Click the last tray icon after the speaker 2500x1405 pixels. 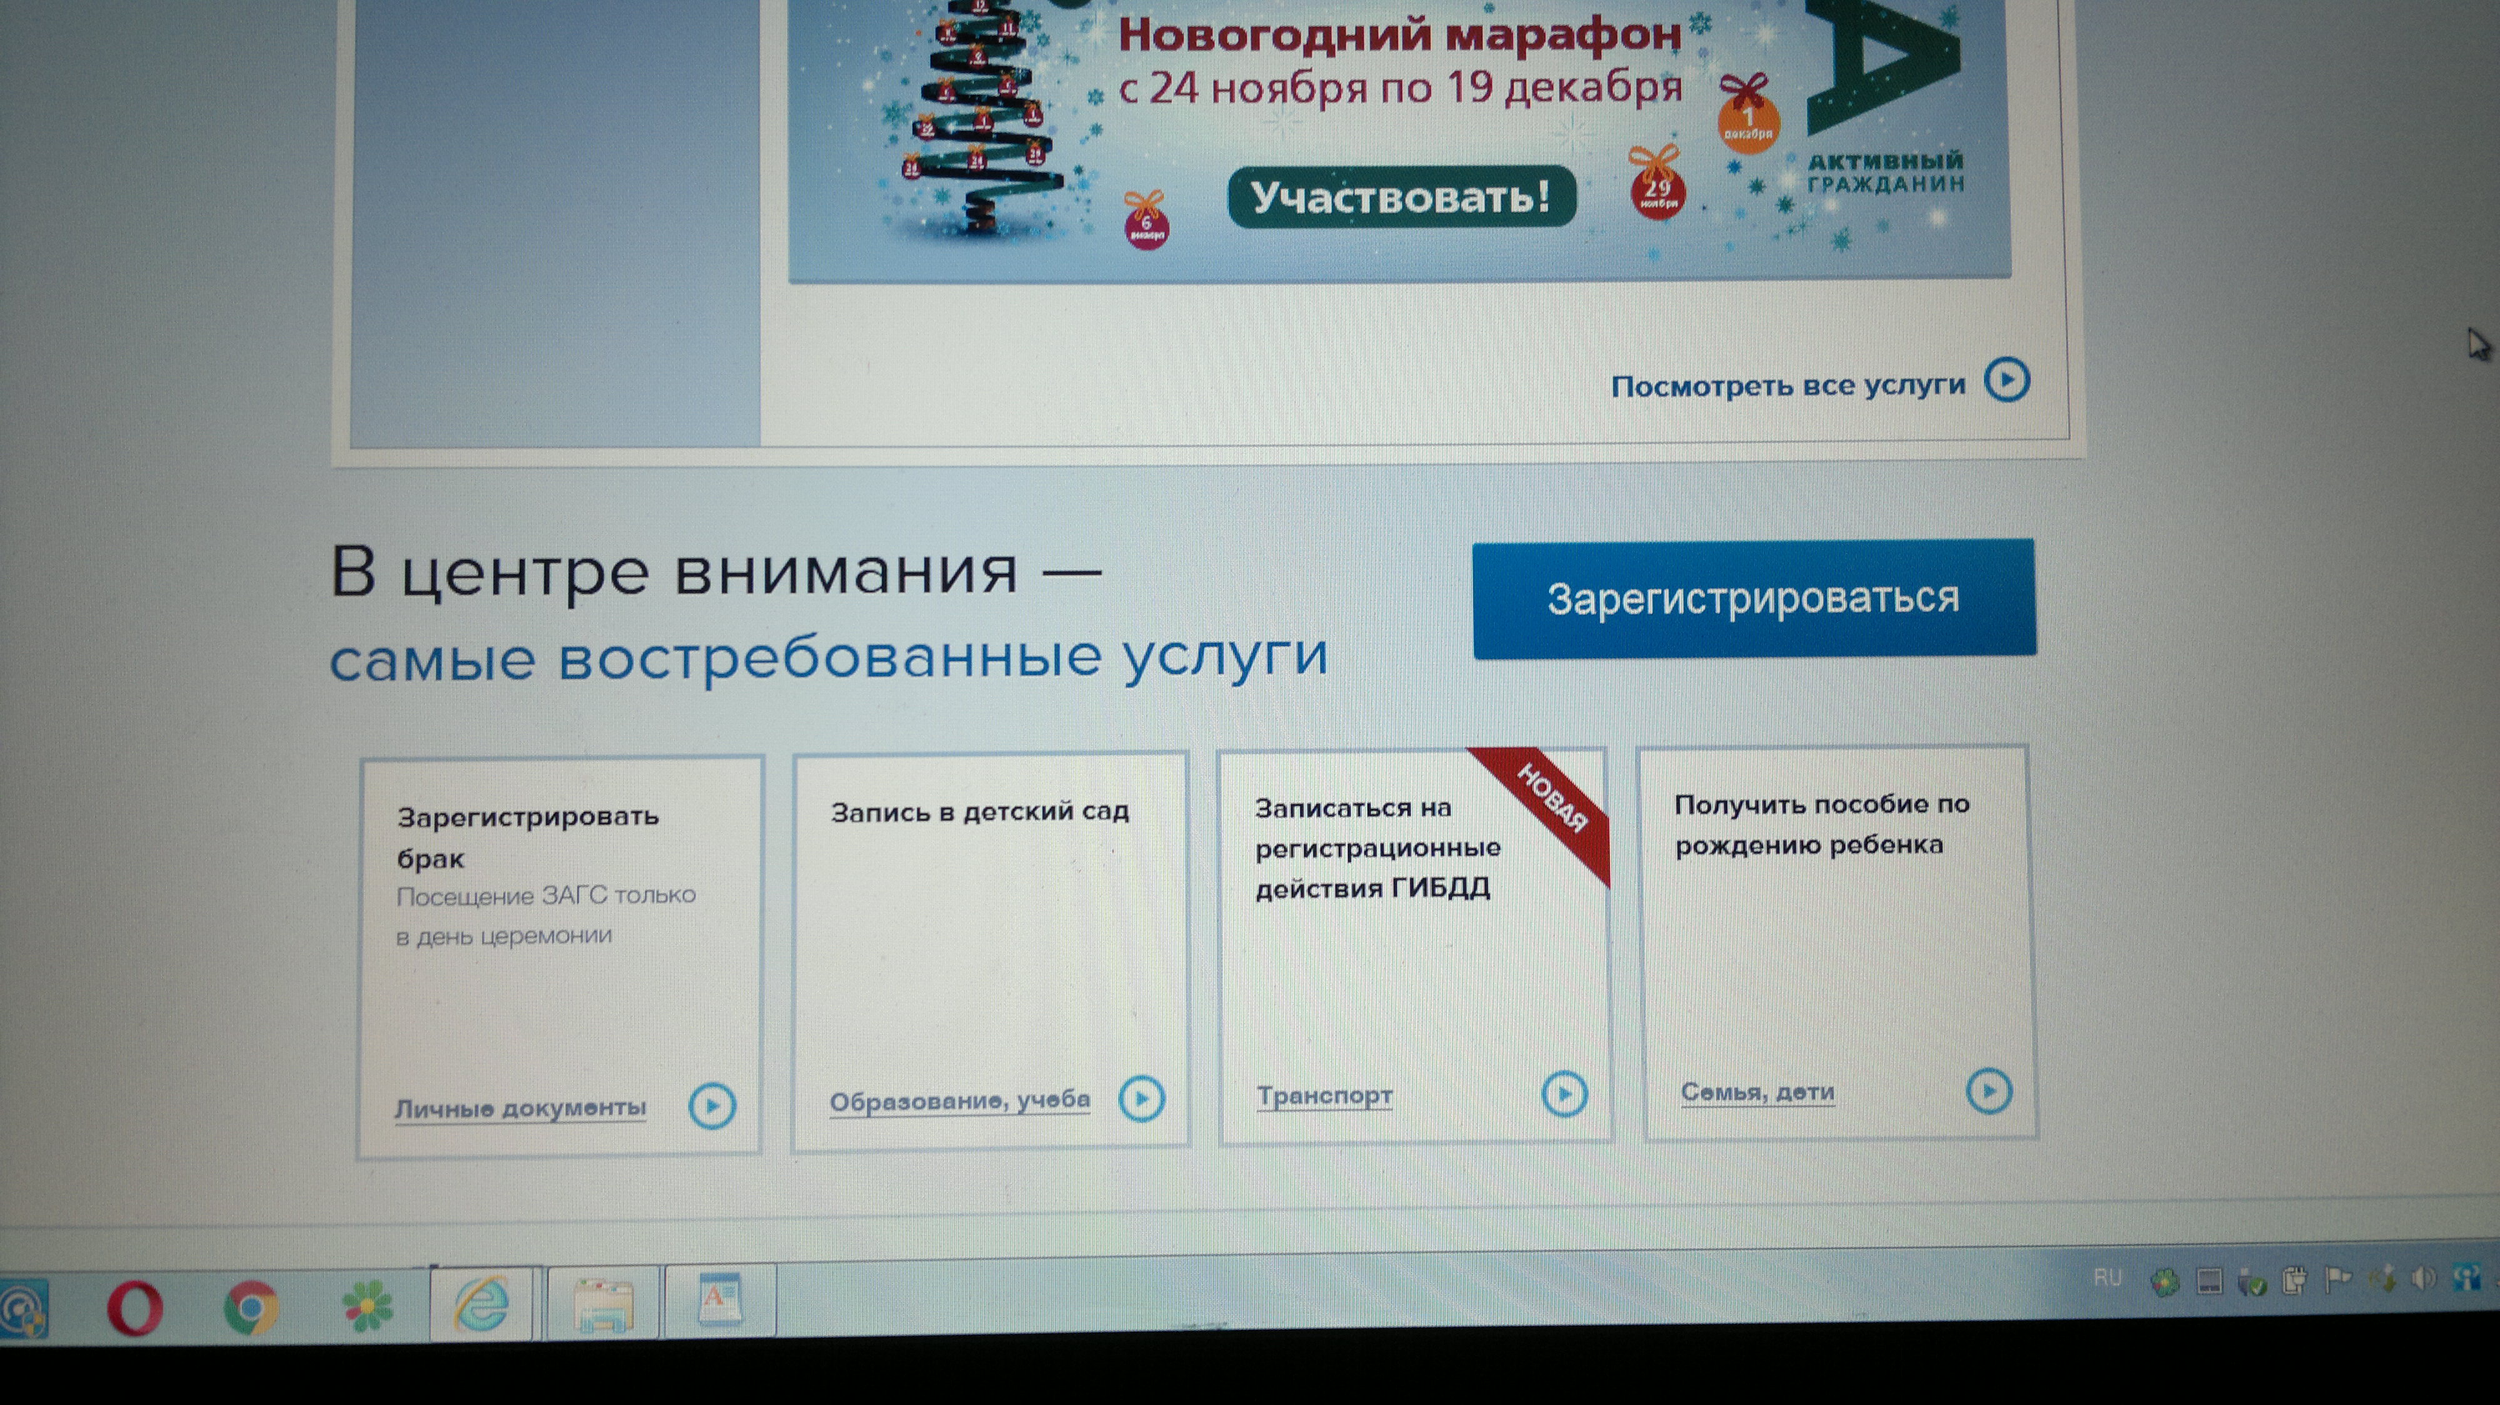(x=2466, y=1278)
